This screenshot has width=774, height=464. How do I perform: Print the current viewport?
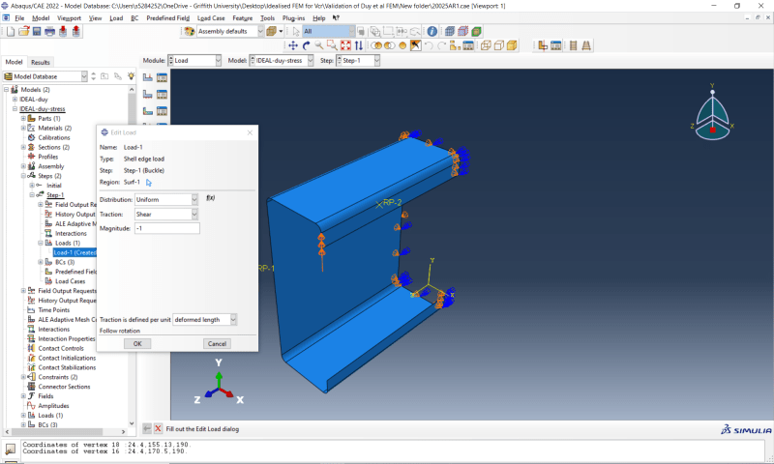coord(50,32)
